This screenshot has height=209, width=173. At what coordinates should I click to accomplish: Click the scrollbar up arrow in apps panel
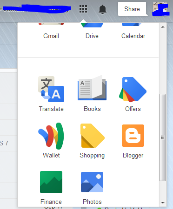point(163,27)
